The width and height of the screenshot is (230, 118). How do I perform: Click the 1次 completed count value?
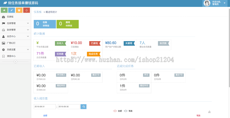[74, 54]
